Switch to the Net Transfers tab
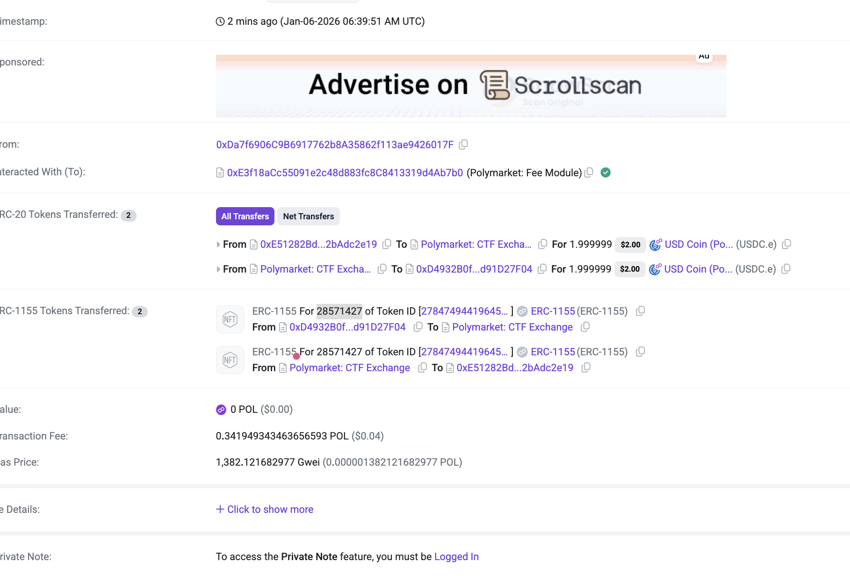 coord(308,216)
